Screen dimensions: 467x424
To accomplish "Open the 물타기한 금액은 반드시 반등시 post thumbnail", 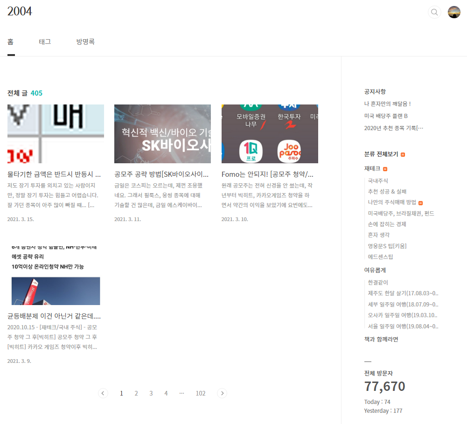I will [56, 134].
